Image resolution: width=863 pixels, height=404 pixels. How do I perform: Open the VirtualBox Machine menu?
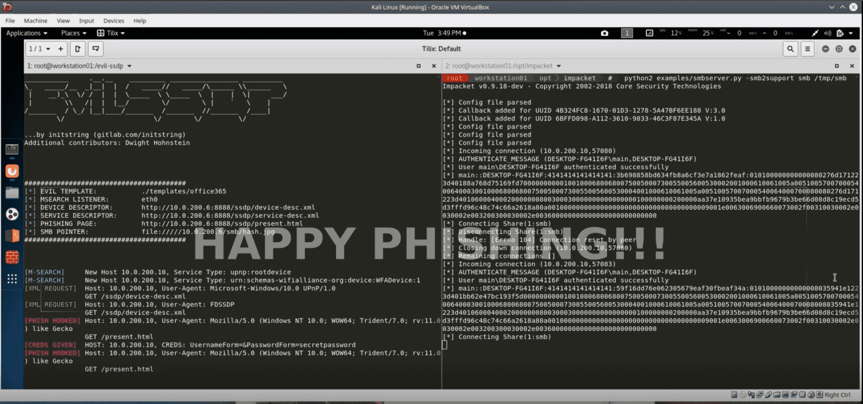click(x=36, y=21)
